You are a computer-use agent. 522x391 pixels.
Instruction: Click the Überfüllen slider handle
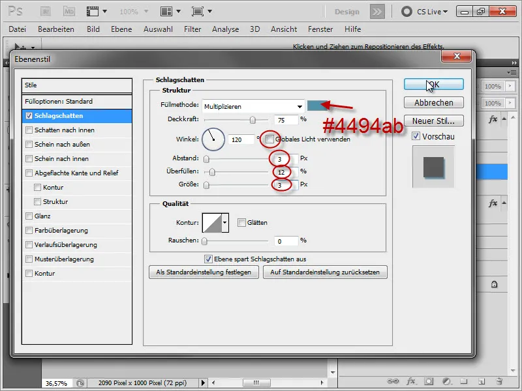(x=212, y=172)
